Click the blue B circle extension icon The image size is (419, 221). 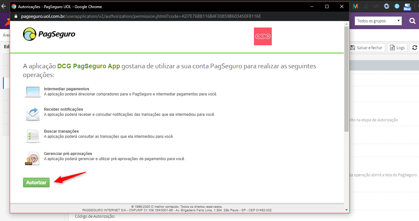point(397,6)
